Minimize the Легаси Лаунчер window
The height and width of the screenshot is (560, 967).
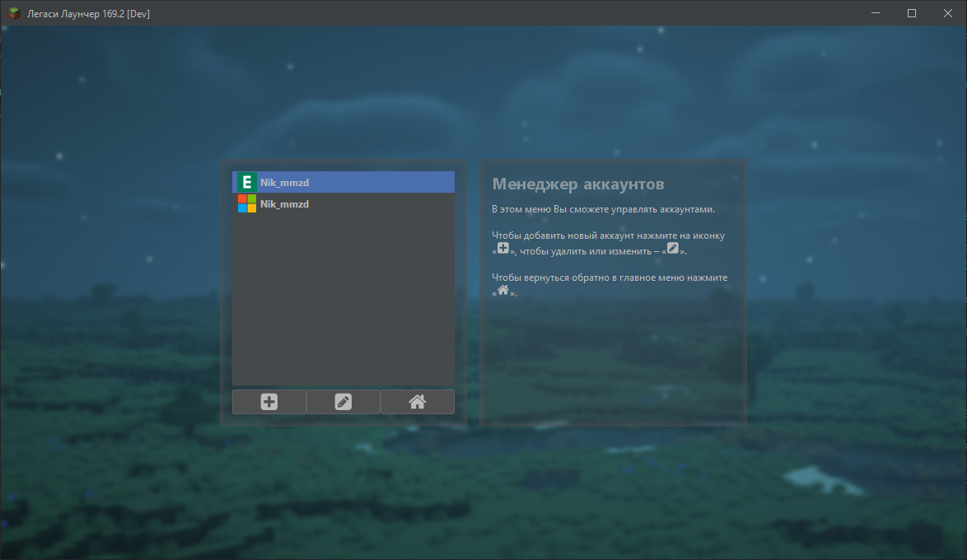tap(875, 13)
